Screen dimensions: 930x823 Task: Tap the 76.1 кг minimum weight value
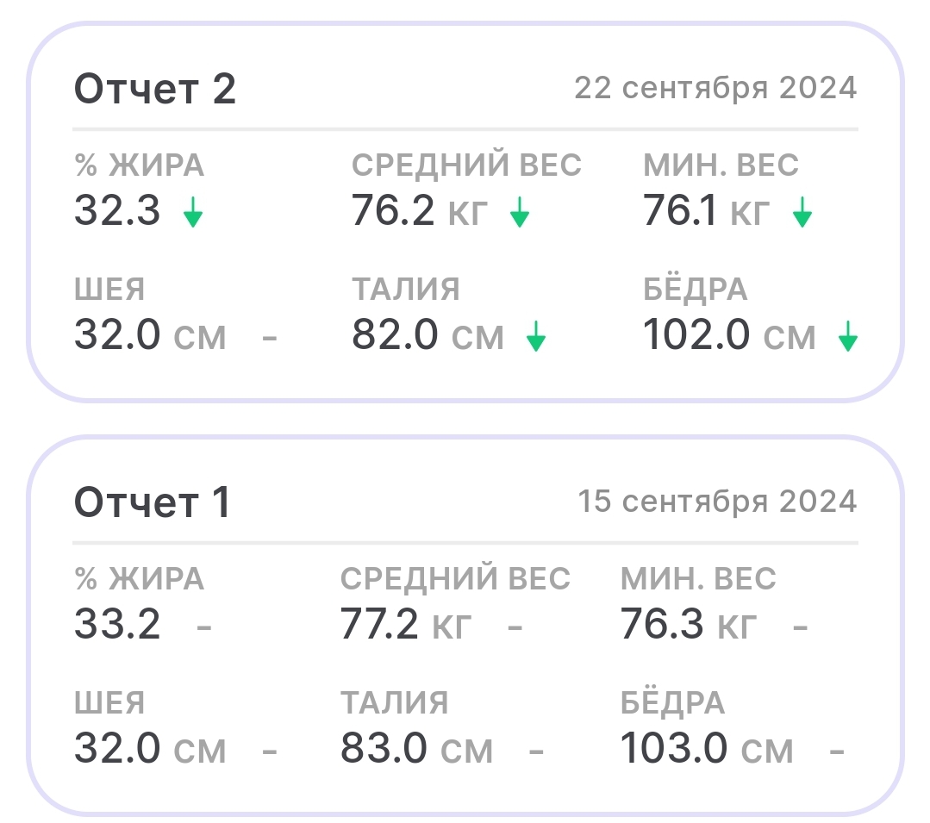click(x=706, y=211)
